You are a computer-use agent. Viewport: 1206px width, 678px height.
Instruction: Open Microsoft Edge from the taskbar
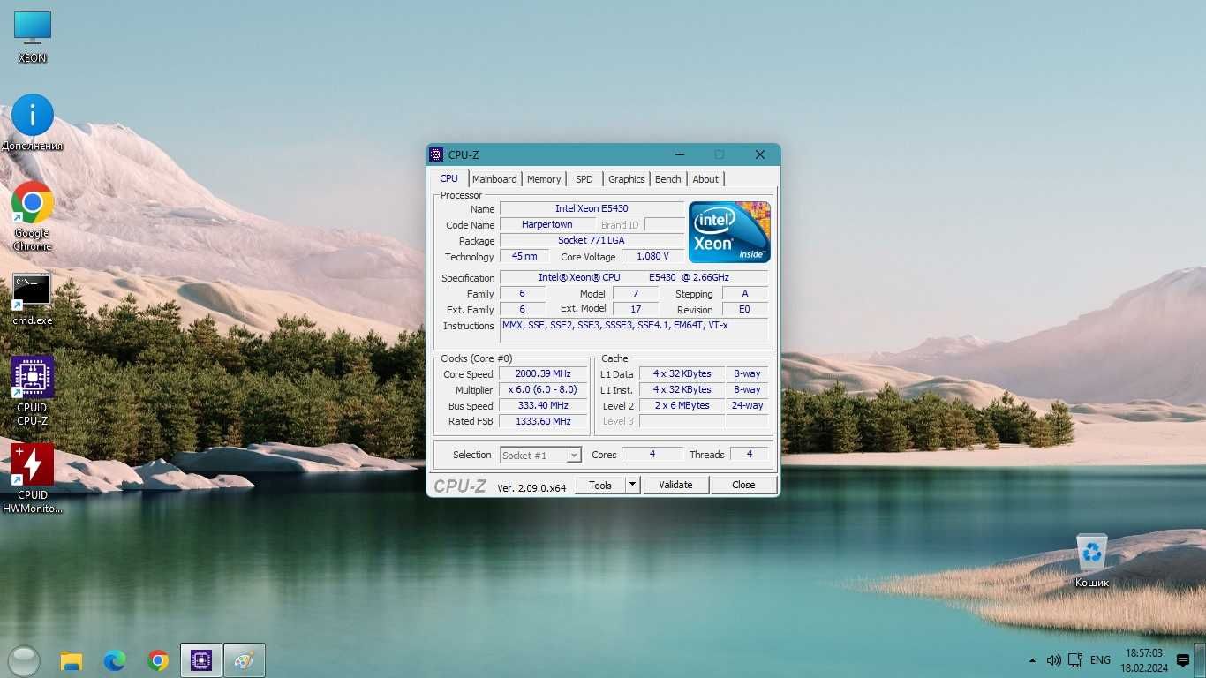click(x=115, y=660)
